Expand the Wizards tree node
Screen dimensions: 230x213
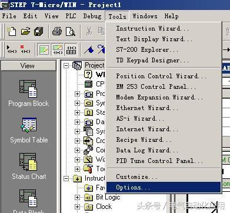tap(77, 159)
